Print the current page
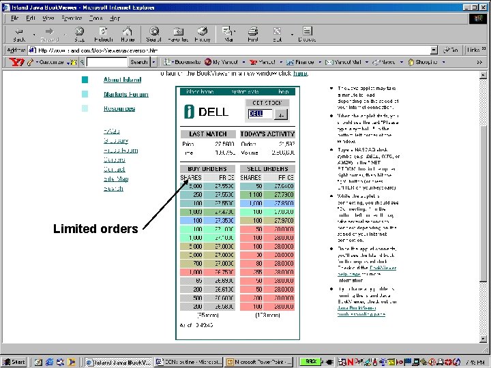The height and width of the screenshot is (368, 491). point(253,34)
